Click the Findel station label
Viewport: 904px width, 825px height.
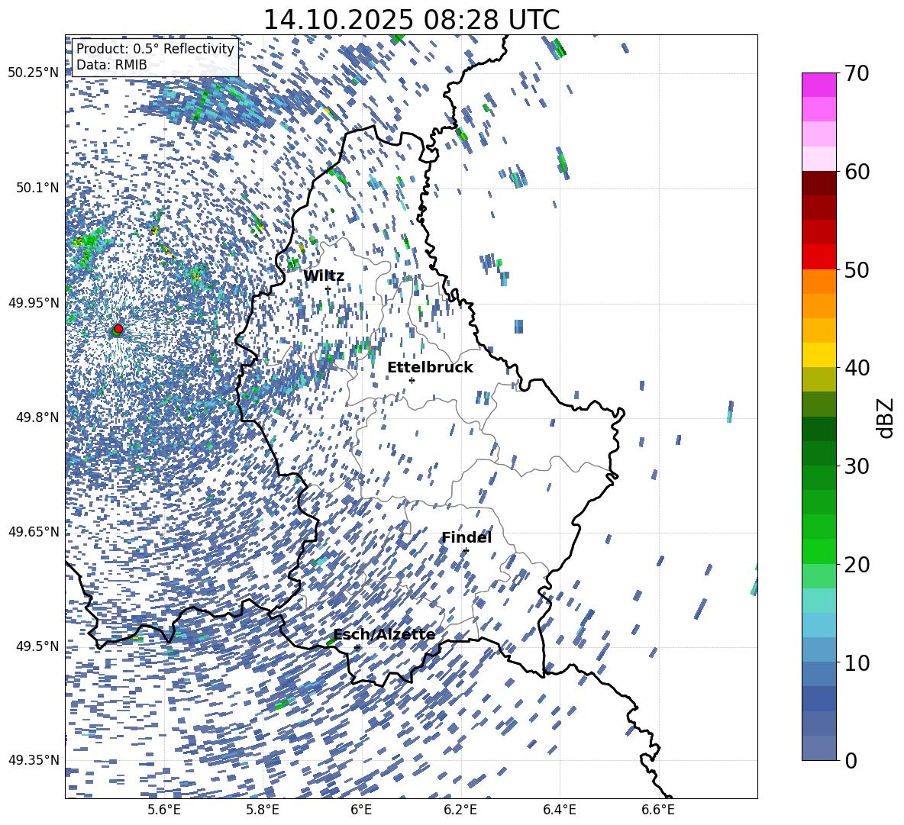point(466,537)
